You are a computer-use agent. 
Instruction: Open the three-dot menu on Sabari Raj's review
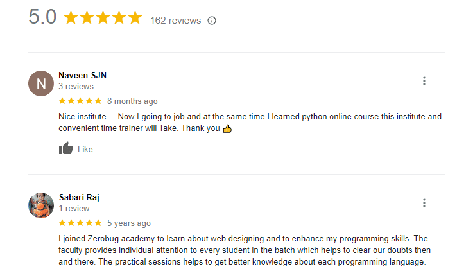(424, 203)
